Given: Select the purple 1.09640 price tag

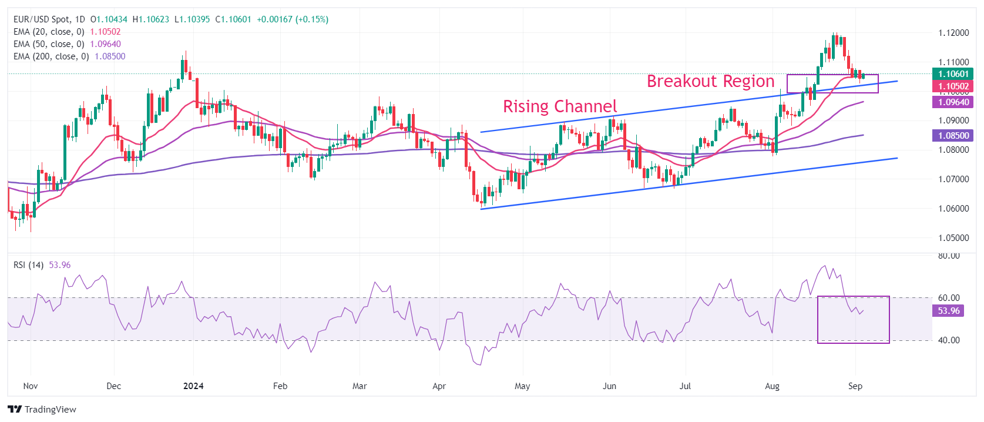Looking at the screenshot, I should pyautogui.click(x=953, y=102).
